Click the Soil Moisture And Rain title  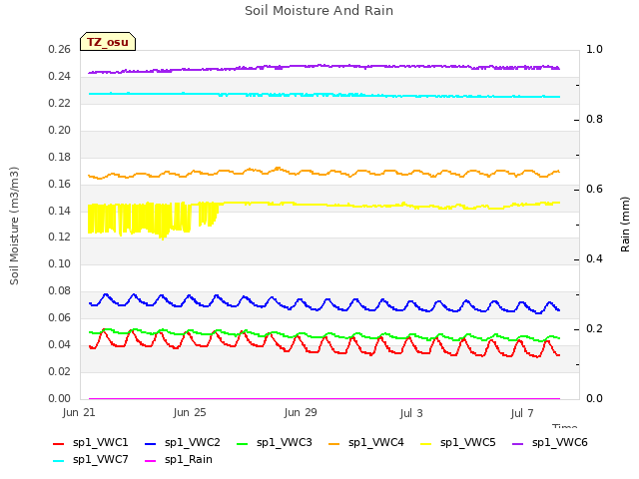pyautogui.click(x=319, y=11)
